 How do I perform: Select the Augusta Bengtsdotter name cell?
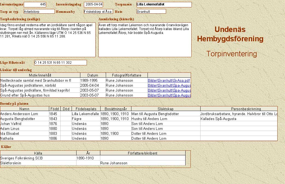(x=24, y=119)
